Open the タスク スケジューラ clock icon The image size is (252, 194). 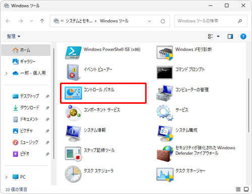tap(73, 174)
